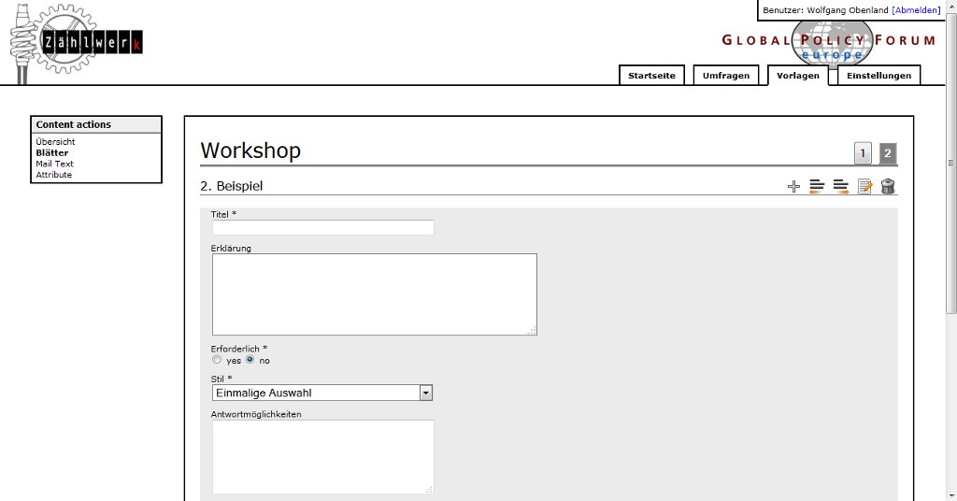The height and width of the screenshot is (501, 957).
Task: Go to sheet page 1
Action: (863, 153)
